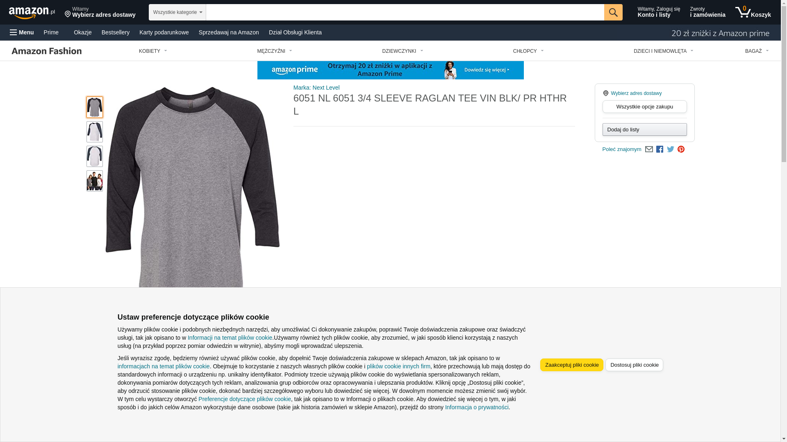This screenshot has width=787, height=442.
Task: Open Karty podarunkowe navigation item
Action: pos(164,32)
